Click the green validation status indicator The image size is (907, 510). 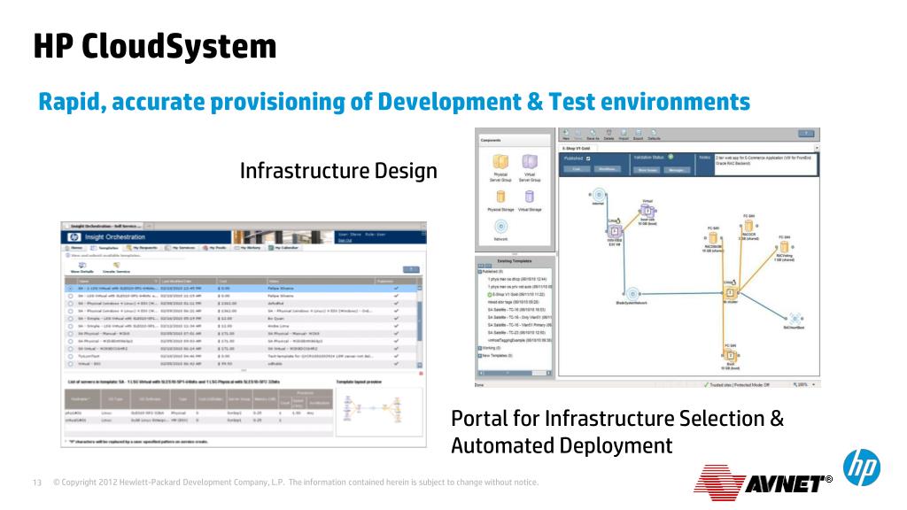[671, 157]
